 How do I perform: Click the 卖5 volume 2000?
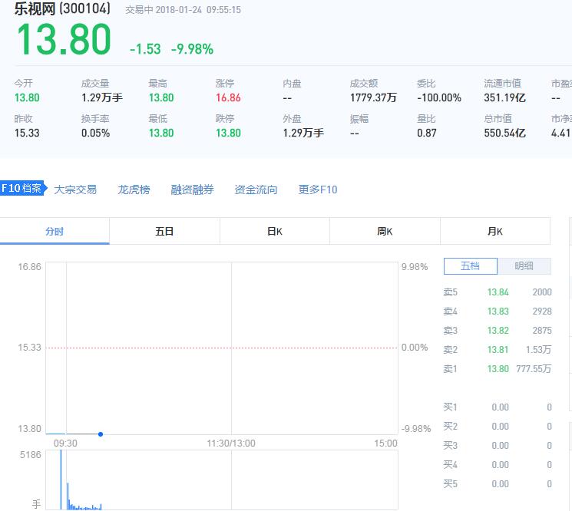[x=542, y=292]
